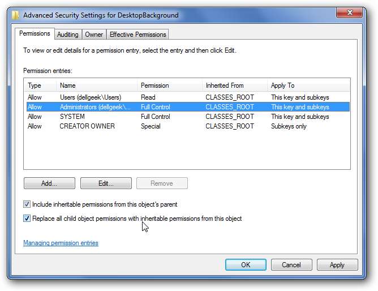Select the CREATOR OWNER permission entry

[x=87, y=126]
